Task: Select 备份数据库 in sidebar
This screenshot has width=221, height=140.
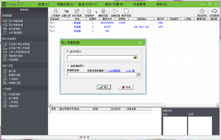Action: 12,29
